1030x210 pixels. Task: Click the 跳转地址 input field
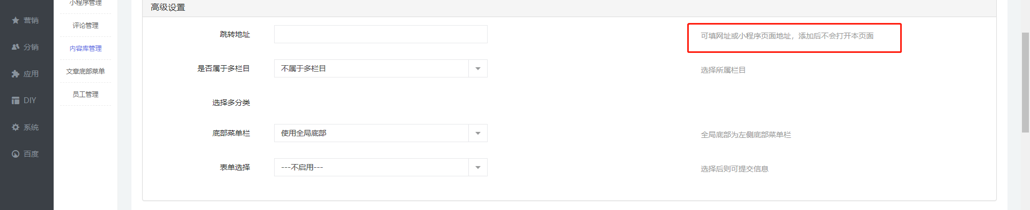[381, 34]
